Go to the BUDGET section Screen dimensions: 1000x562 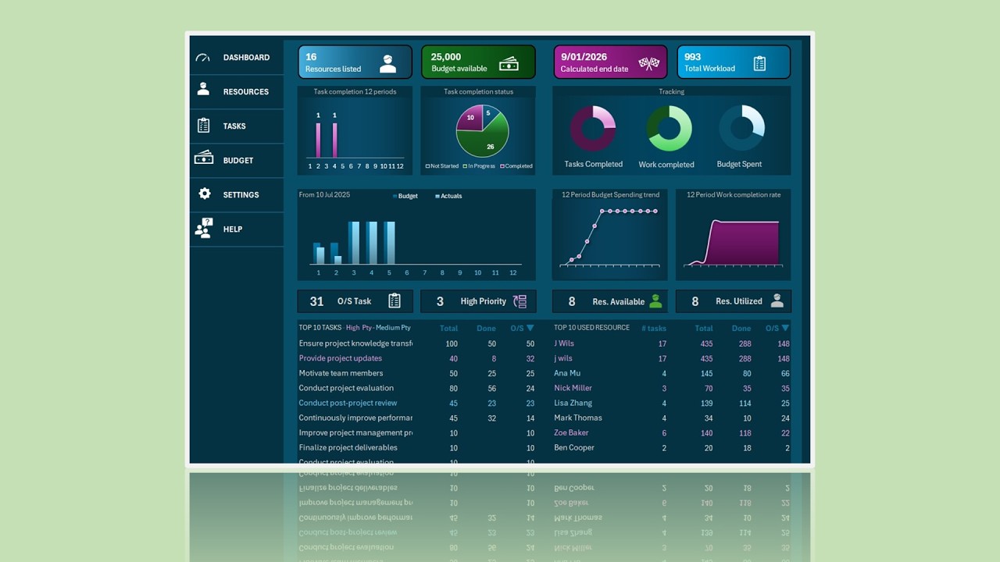coord(238,161)
